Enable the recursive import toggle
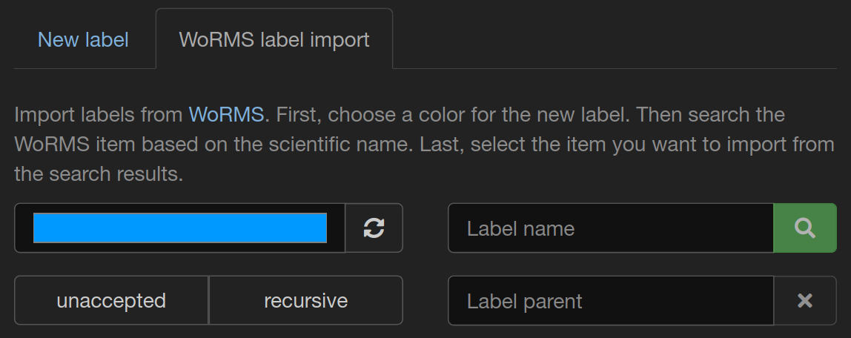The width and height of the screenshot is (851, 338). click(305, 301)
